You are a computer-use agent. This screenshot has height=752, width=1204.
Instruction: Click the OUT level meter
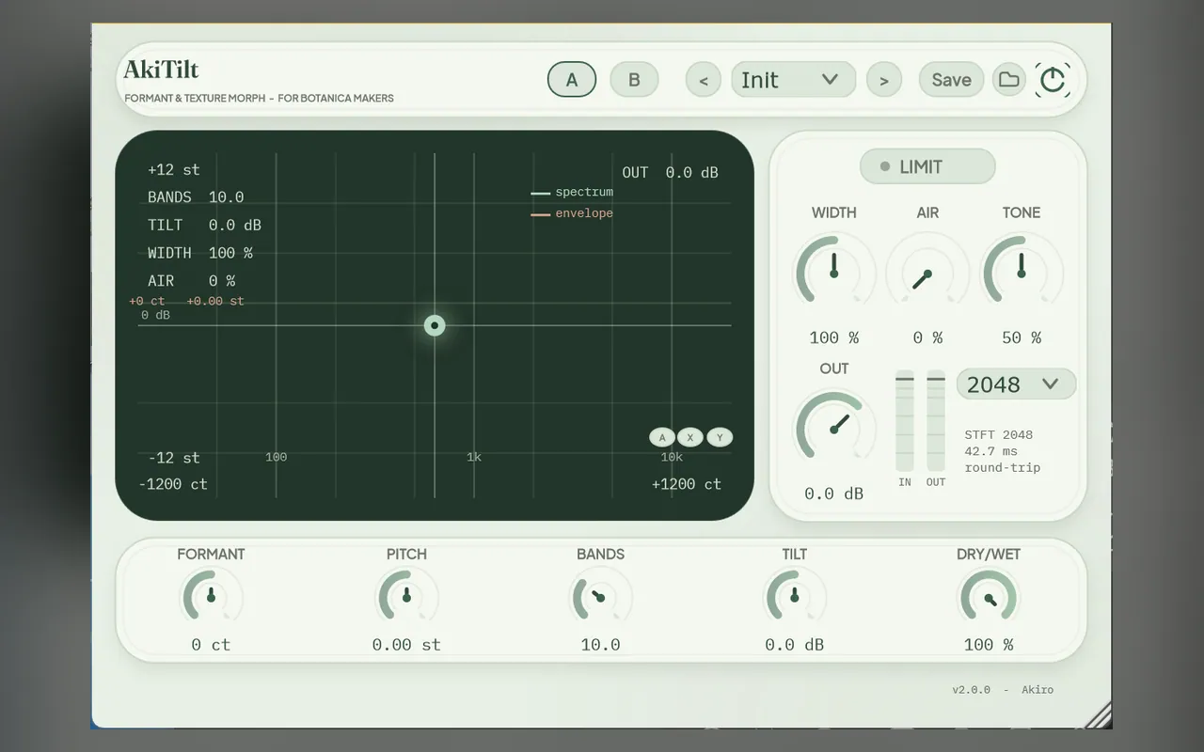point(936,420)
